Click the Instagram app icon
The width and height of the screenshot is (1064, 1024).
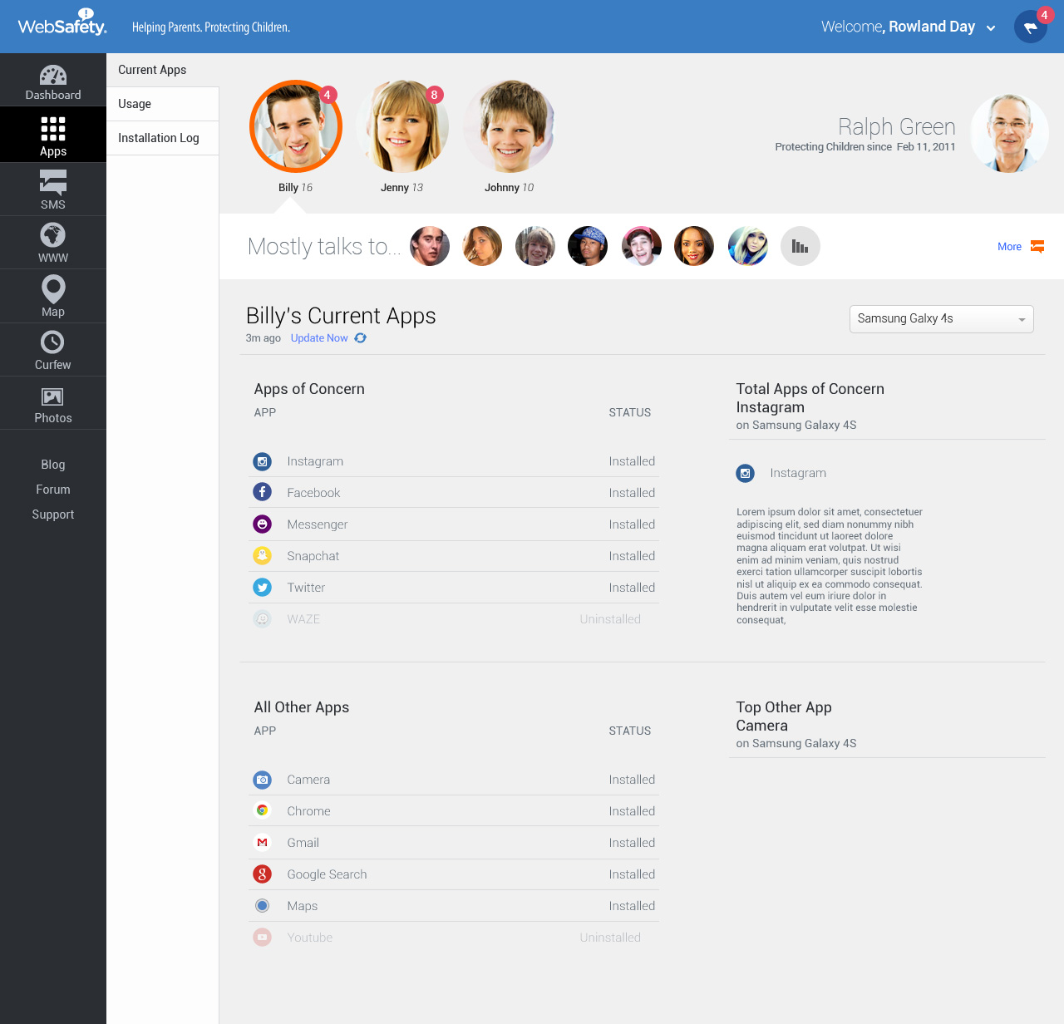[262, 461]
